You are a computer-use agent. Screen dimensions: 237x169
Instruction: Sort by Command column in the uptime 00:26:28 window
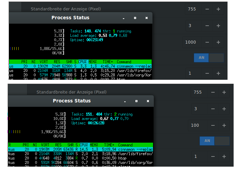click(x=125, y=145)
